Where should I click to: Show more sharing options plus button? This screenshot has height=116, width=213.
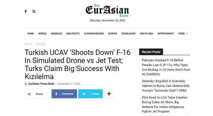pos(109,94)
